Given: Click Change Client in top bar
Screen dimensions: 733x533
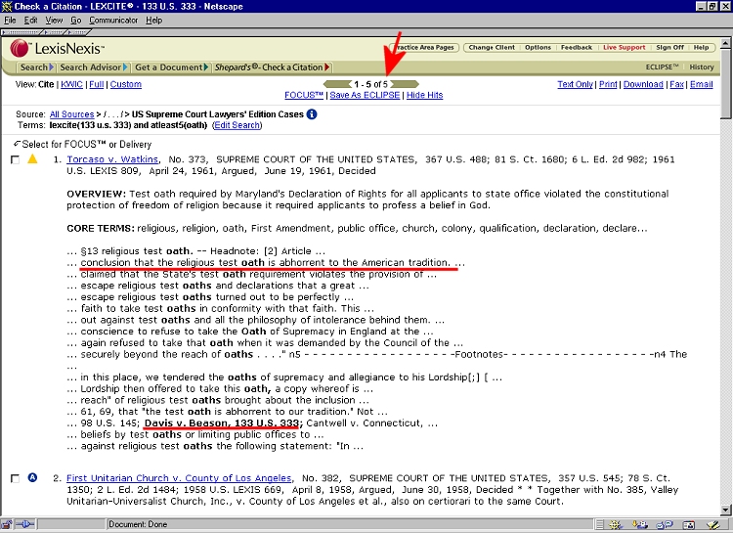Looking at the screenshot, I should [x=492, y=48].
